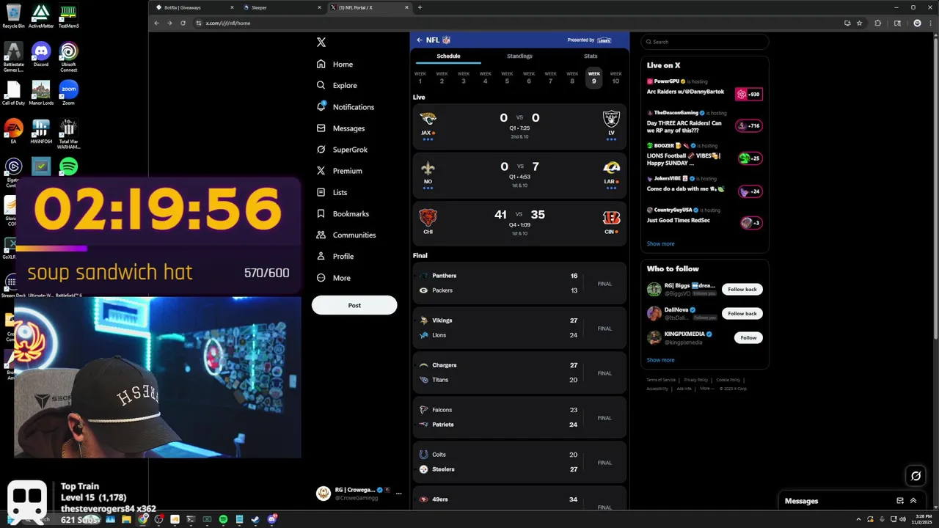The image size is (939, 528).
Task: Open Steam from the taskbar
Action: (255, 519)
